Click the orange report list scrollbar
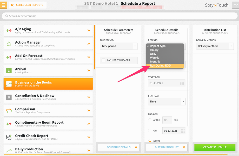239x156 pixels. click(95, 47)
